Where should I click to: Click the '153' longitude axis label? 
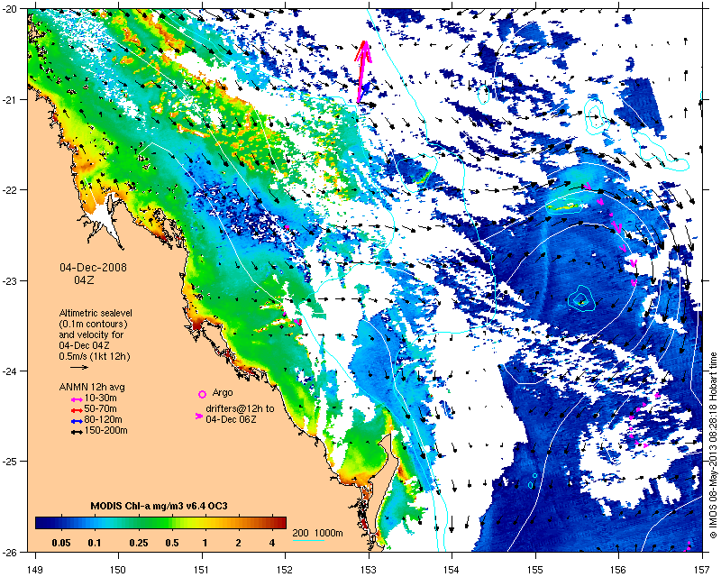click(369, 570)
